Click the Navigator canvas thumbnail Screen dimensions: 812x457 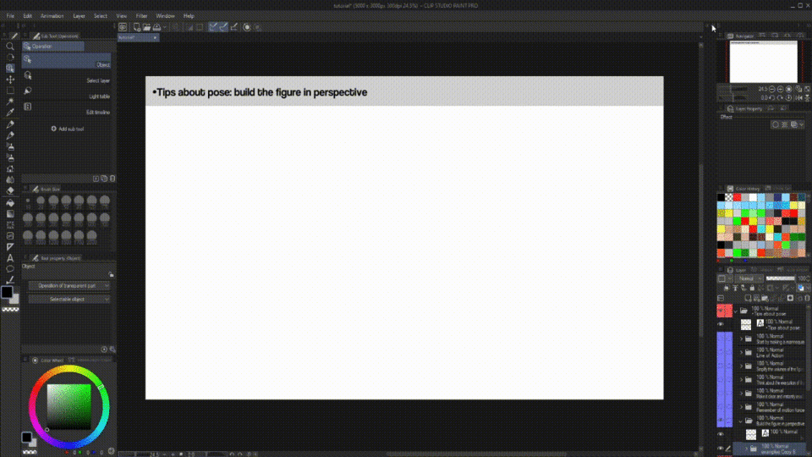point(763,62)
